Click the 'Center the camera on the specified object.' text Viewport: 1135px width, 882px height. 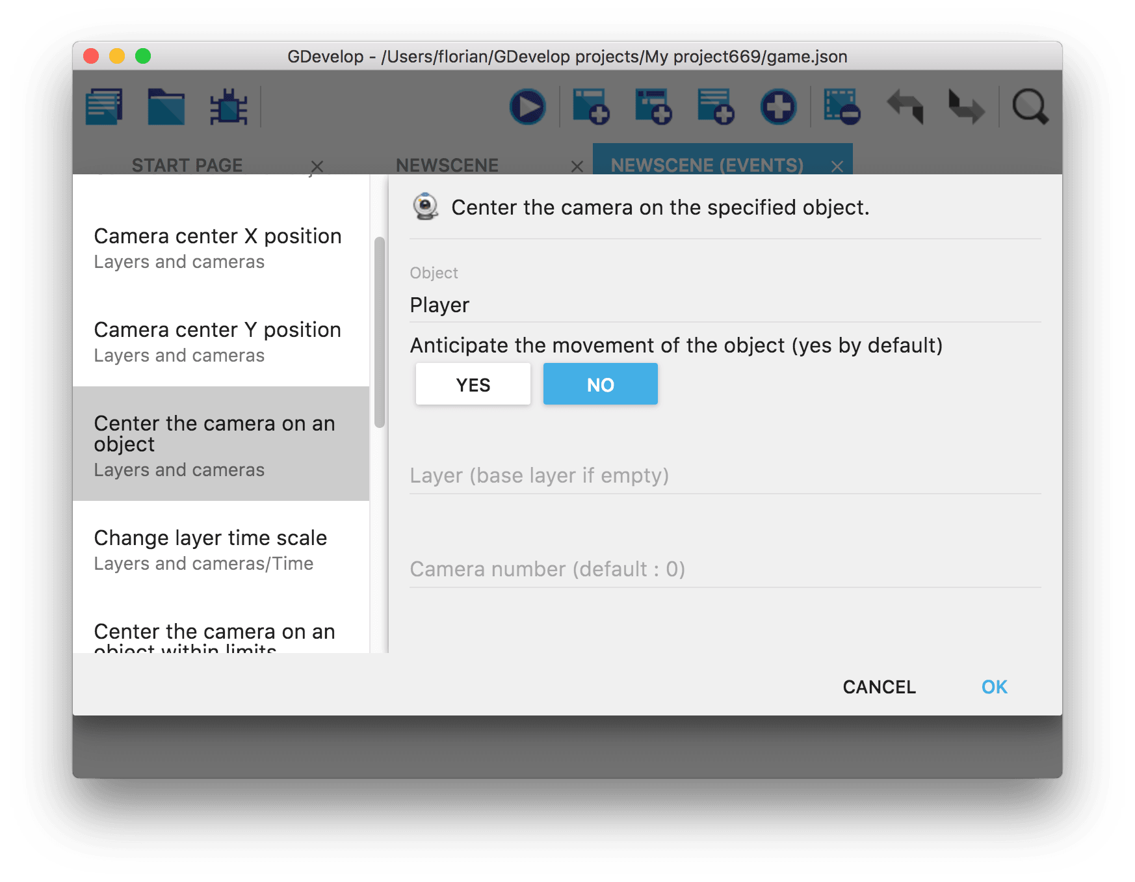pos(660,207)
